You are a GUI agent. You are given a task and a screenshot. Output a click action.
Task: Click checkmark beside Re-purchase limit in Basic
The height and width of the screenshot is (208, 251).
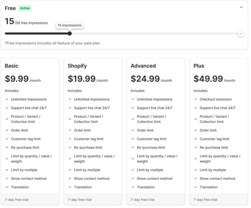click(x=7, y=147)
